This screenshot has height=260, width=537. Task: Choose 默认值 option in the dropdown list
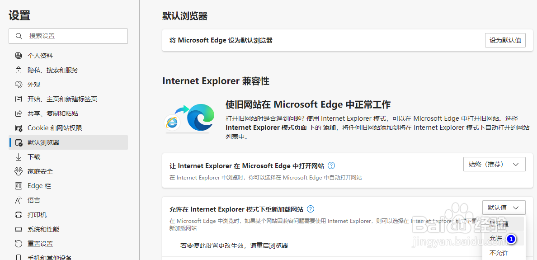pos(503,224)
